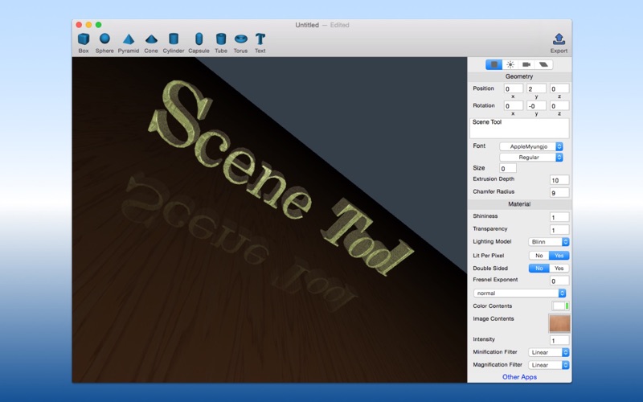Screen dimensions: 643x402
Task: Expand the Lighting Model Blinn dropdown
Action: pos(549,242)
